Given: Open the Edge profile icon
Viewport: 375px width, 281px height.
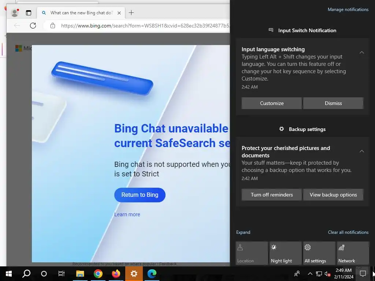Looking at the screenshot, I should pyautogui.click(x=15, y=13).
